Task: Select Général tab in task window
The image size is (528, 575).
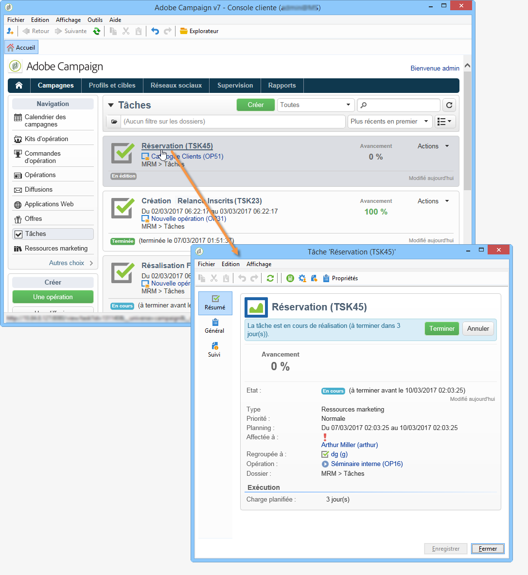Action: [215, 326]
